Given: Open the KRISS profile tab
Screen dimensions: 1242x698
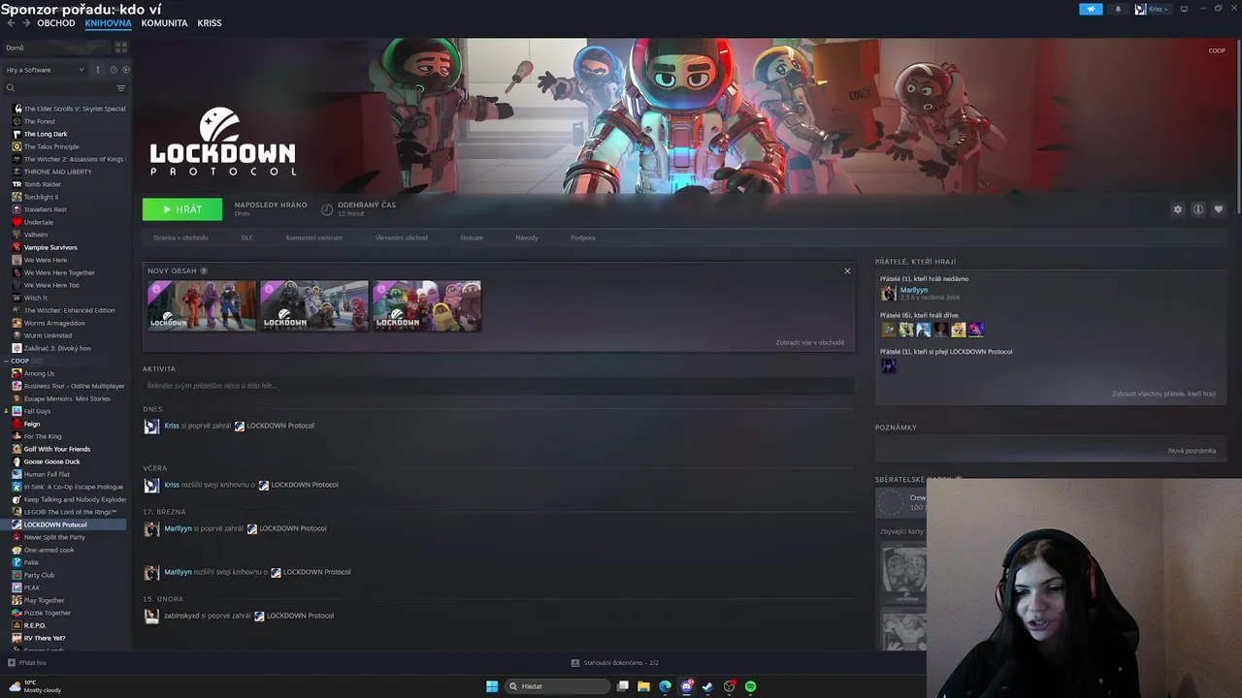Looking at the screenshot, I should [x=210, y=22].
